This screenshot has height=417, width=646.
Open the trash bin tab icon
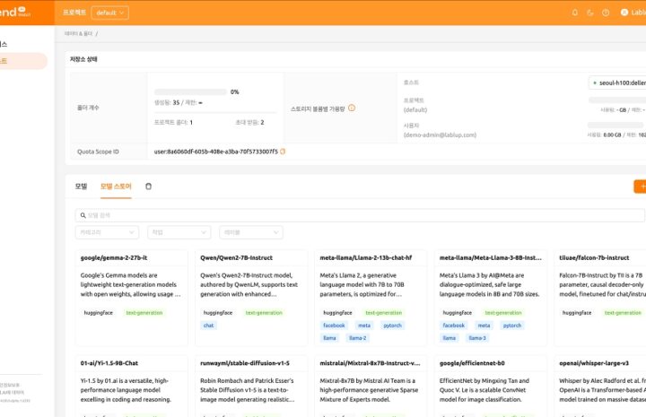148,186
